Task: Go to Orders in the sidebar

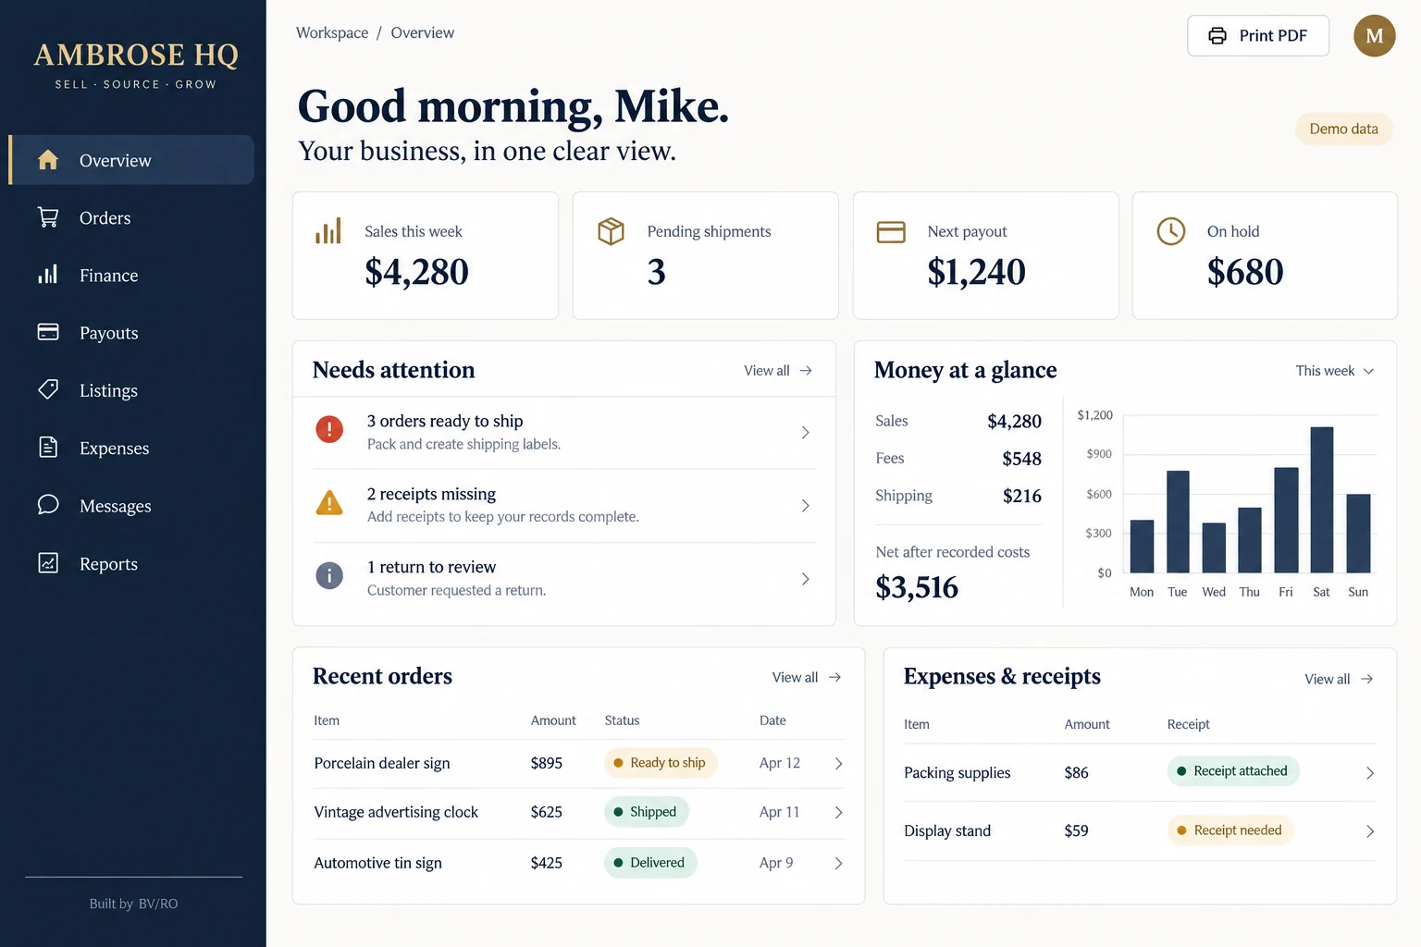Action: pos(131,217)
